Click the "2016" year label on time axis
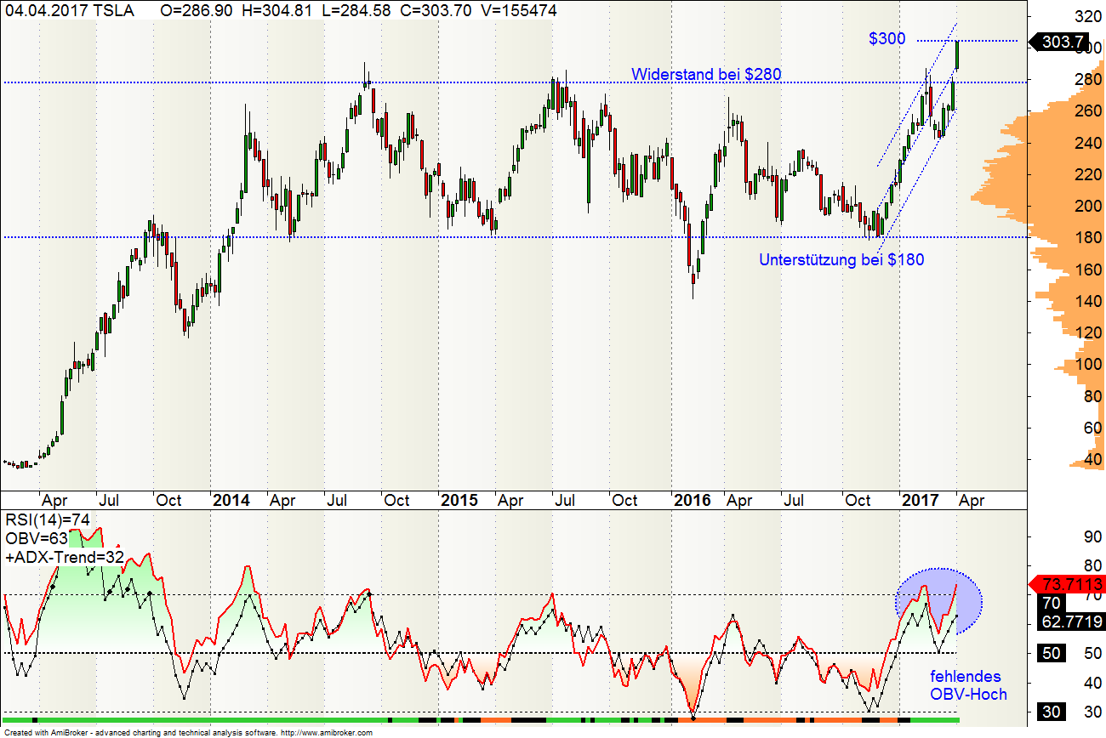This screenshot has height=738, width=1106. point(692,500)
